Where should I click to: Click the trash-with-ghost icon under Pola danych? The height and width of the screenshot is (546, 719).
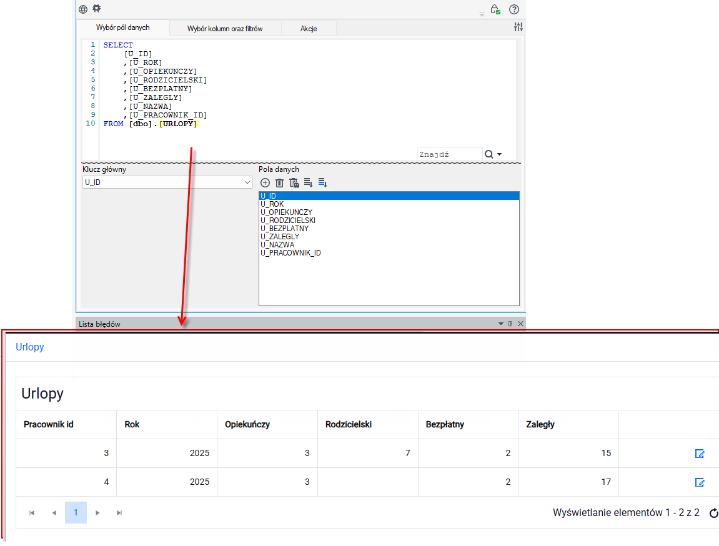[294, 183]
